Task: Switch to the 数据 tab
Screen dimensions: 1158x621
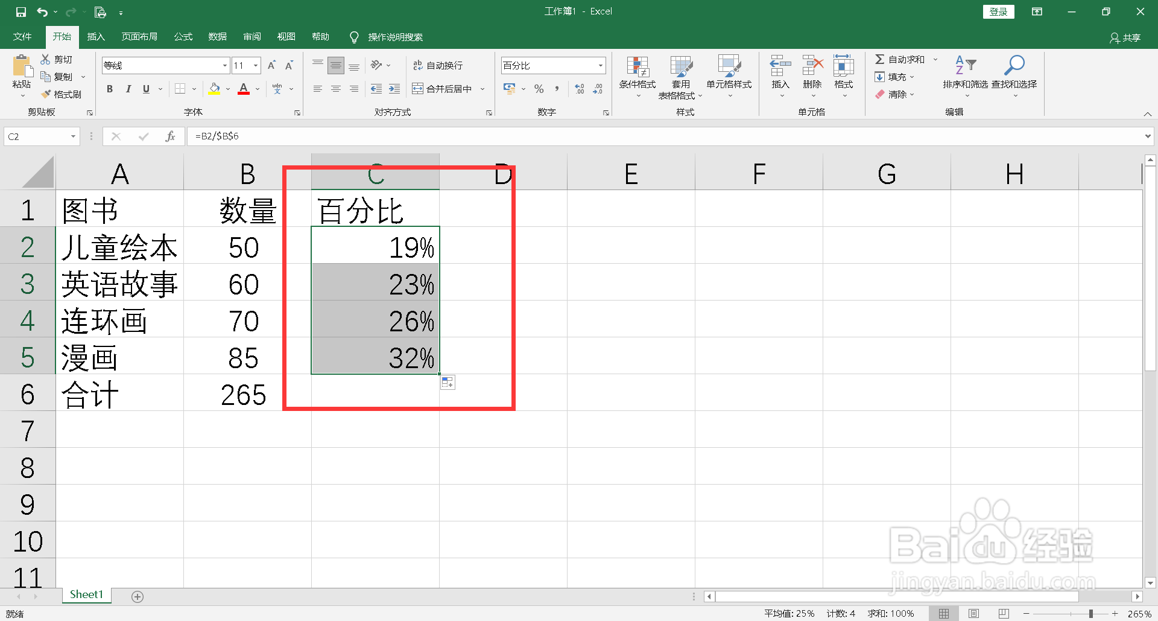Action: pos(217,37)
